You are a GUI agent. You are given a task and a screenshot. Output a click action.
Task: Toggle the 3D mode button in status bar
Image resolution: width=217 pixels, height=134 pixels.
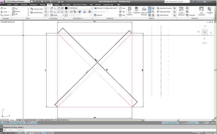[8, 123]
